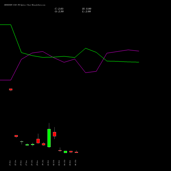Select the 05 Feb date label
The width and height of the screenshot is (171, 171).
click(70, 163)
